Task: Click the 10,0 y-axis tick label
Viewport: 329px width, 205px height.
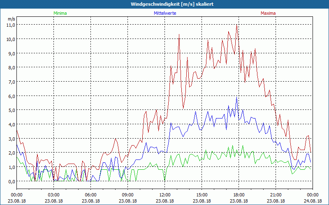Action: [x=10, y=39]
